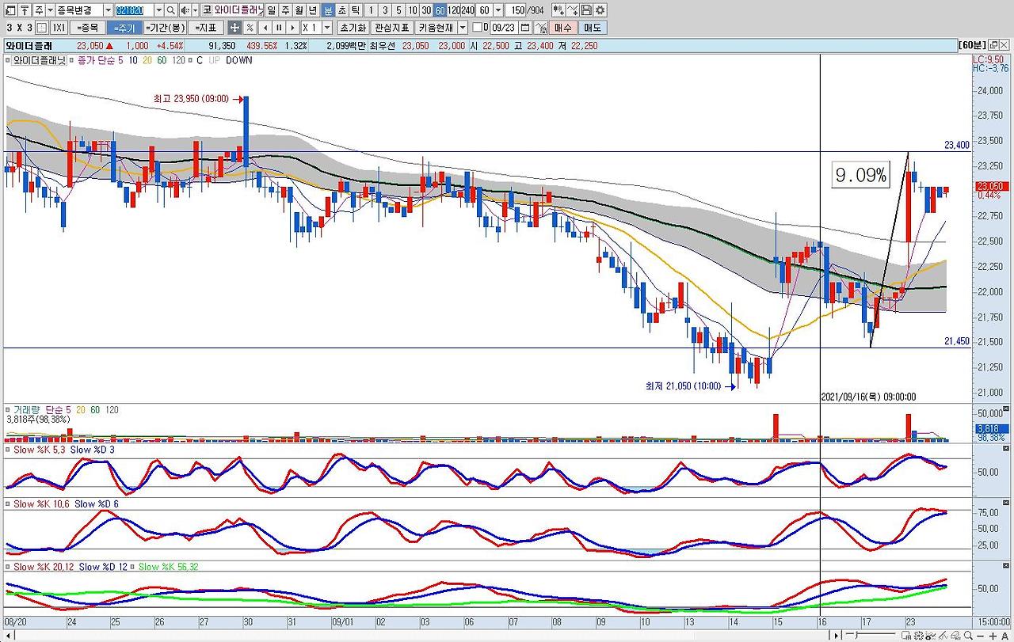Open the calendar date picker icon

[525, 28]
